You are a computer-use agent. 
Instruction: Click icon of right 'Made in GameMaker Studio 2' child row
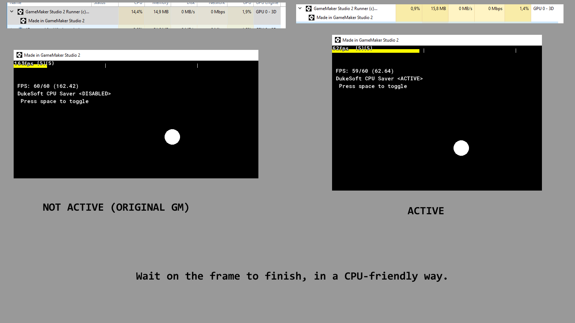pos(312,18)
